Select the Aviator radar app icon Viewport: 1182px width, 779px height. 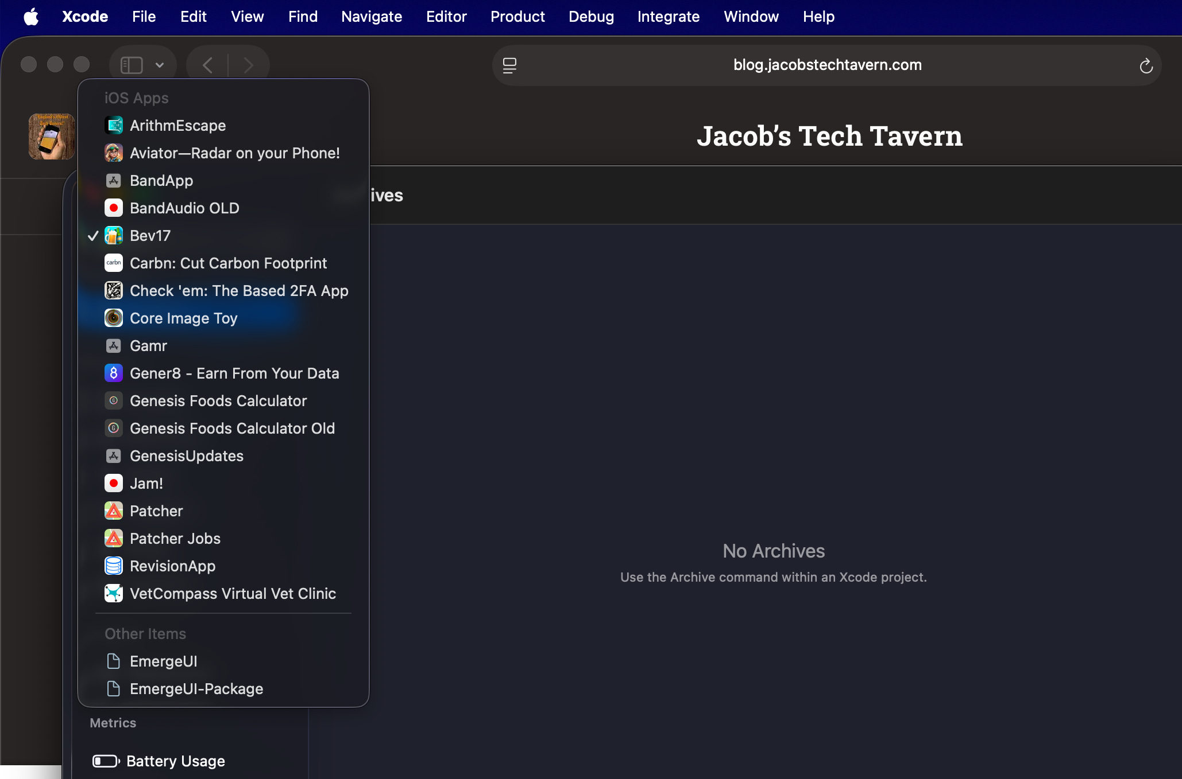click(114, 153)
